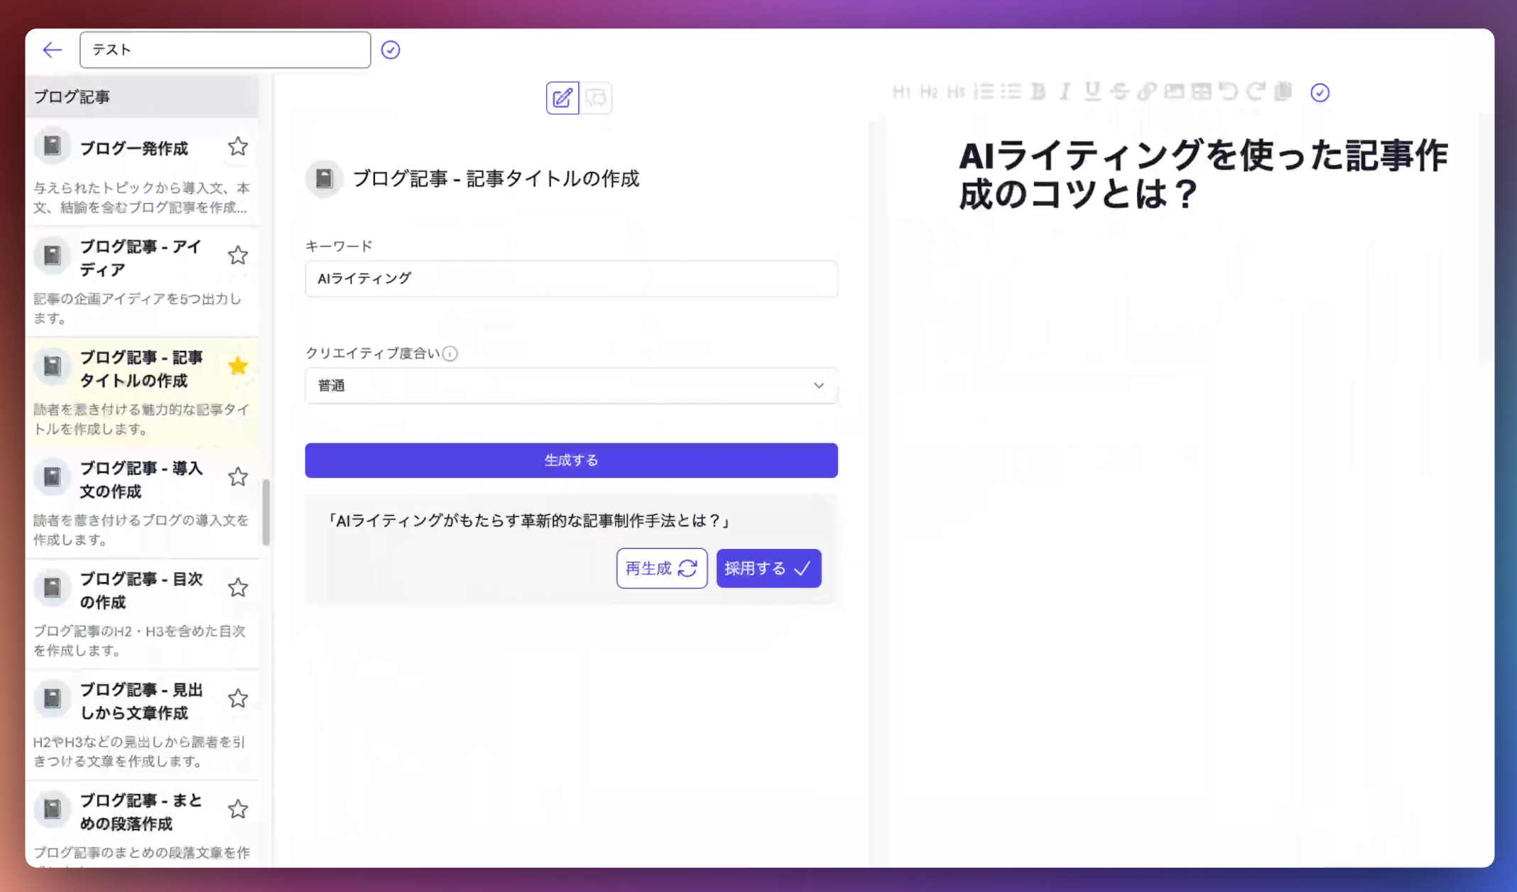Click the undo icon in the editor toolbar
Viewport: 1517px width, 892px height.
(1229, 92)
